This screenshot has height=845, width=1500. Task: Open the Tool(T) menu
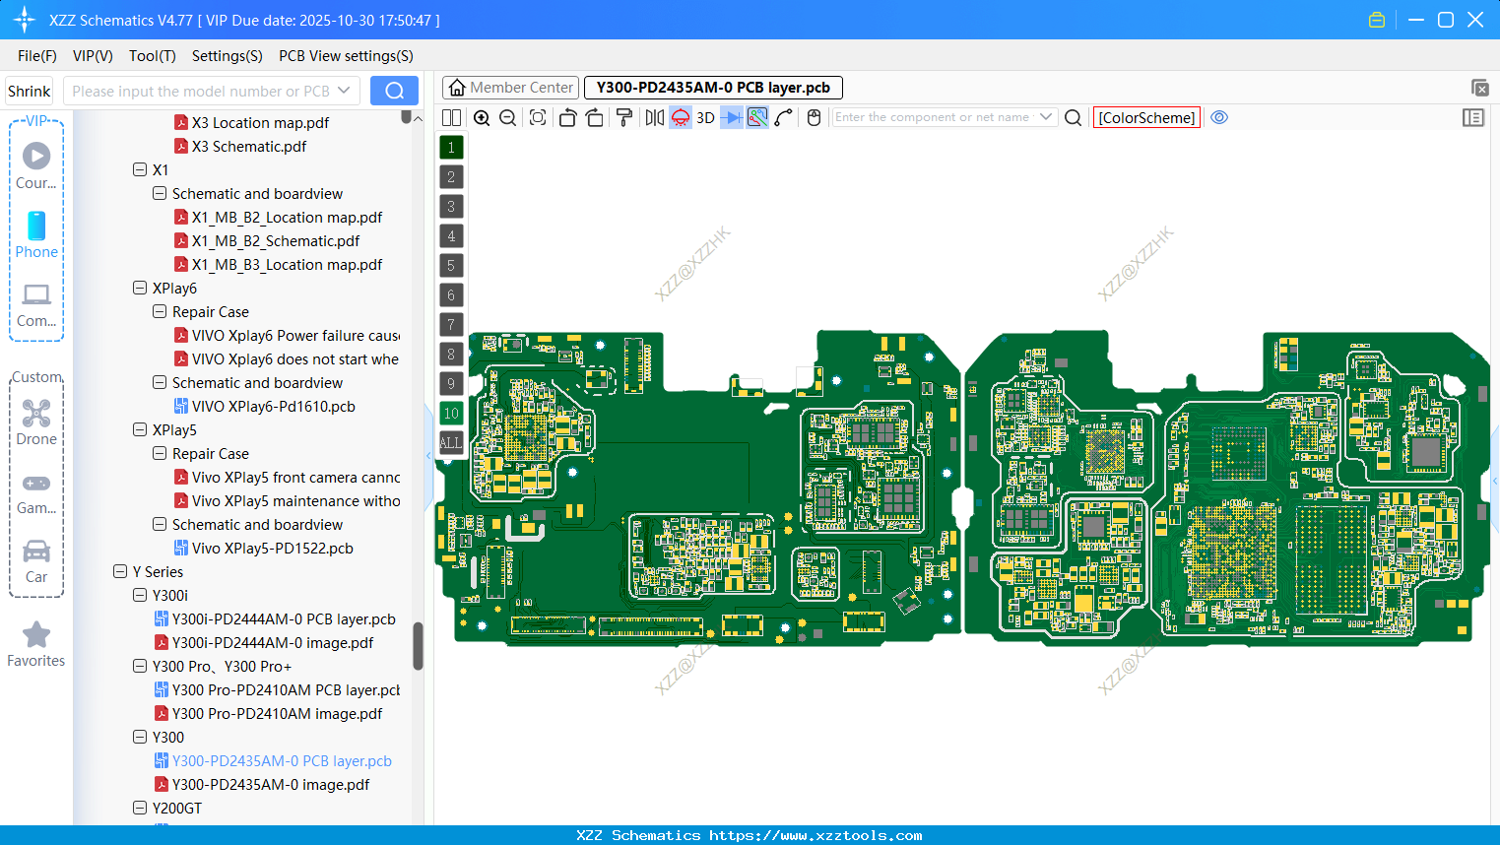point(152,56)
